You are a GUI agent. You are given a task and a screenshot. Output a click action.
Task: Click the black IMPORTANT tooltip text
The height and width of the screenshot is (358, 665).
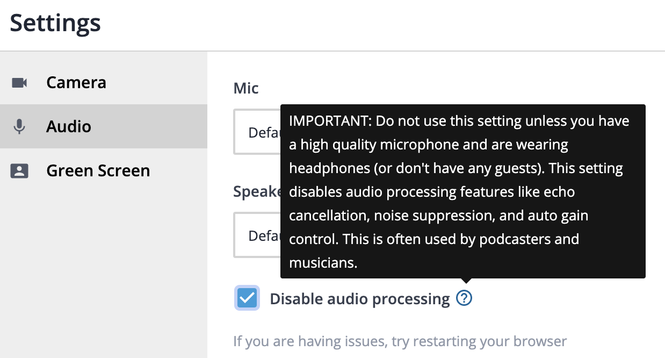click(x=463, y=191)
